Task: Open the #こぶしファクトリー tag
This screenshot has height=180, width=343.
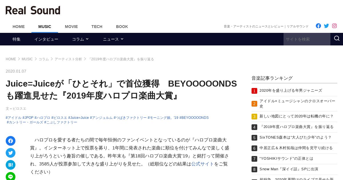Action: pyautogui.click(x=61, y=122)
